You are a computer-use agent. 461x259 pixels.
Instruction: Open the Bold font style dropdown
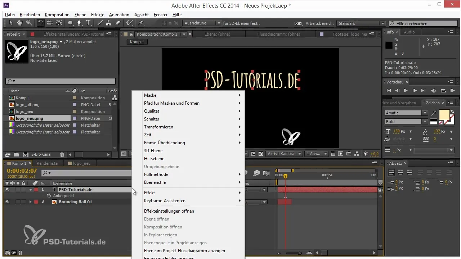pyautogui.click(x=425, y=122)
